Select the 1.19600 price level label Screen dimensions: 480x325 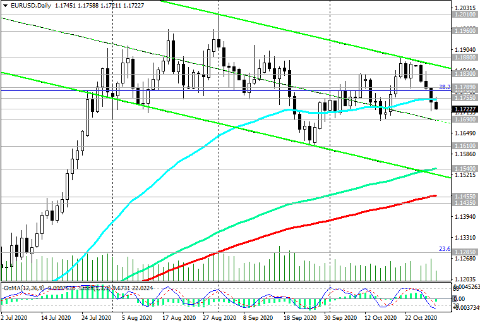465,30
